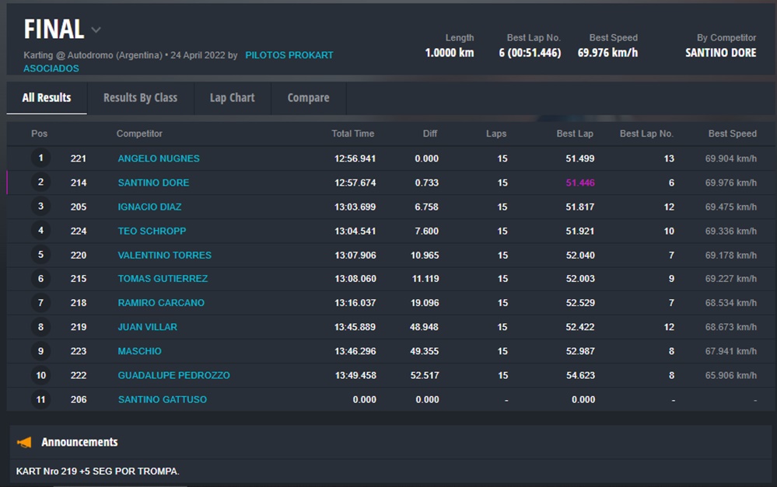View TEO SCHROPP competitor page
The image size is (777, 487).
coord(152,231)
